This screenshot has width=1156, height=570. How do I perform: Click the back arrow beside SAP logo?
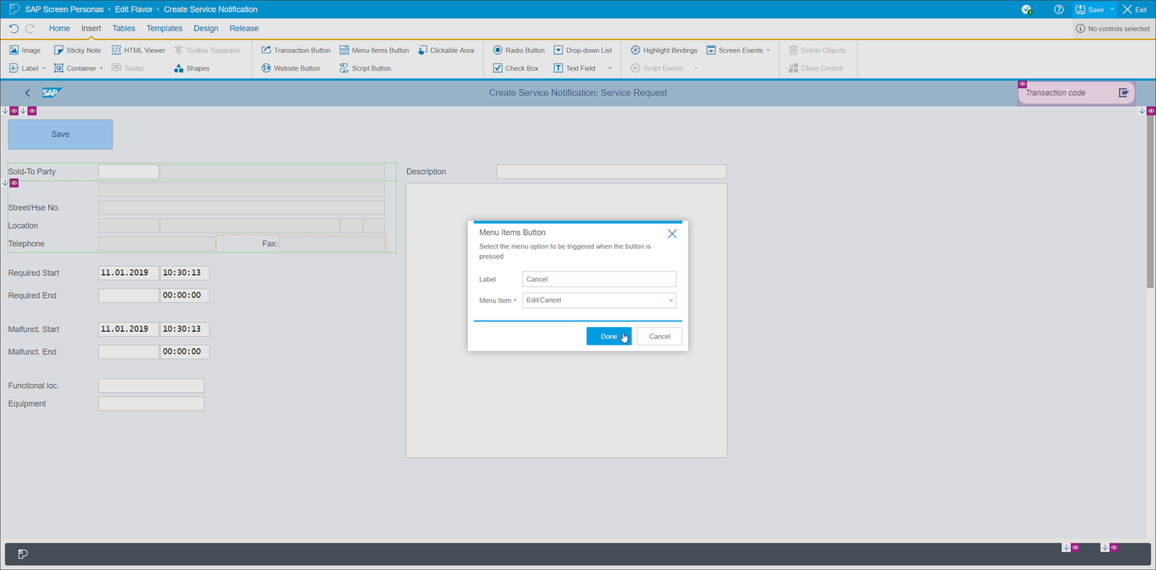27,93
